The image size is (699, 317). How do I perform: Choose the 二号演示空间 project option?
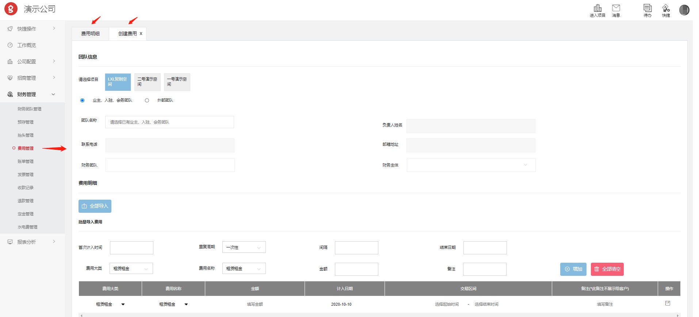(147, 82)
